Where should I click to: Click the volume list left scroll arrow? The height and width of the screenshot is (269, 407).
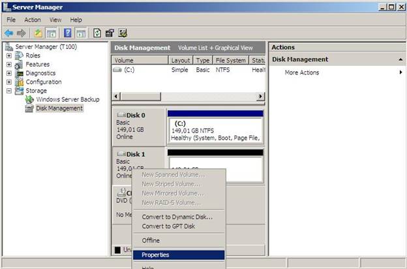(x=115, y=97)
